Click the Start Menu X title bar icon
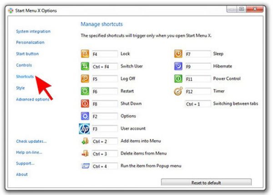Image resolution: width=273 pixels, height=195 pixels. (11, 10)
